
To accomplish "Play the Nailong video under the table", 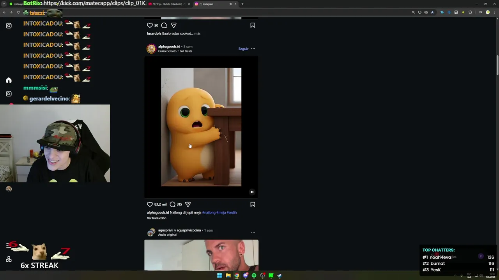I will tap(201, 127).
